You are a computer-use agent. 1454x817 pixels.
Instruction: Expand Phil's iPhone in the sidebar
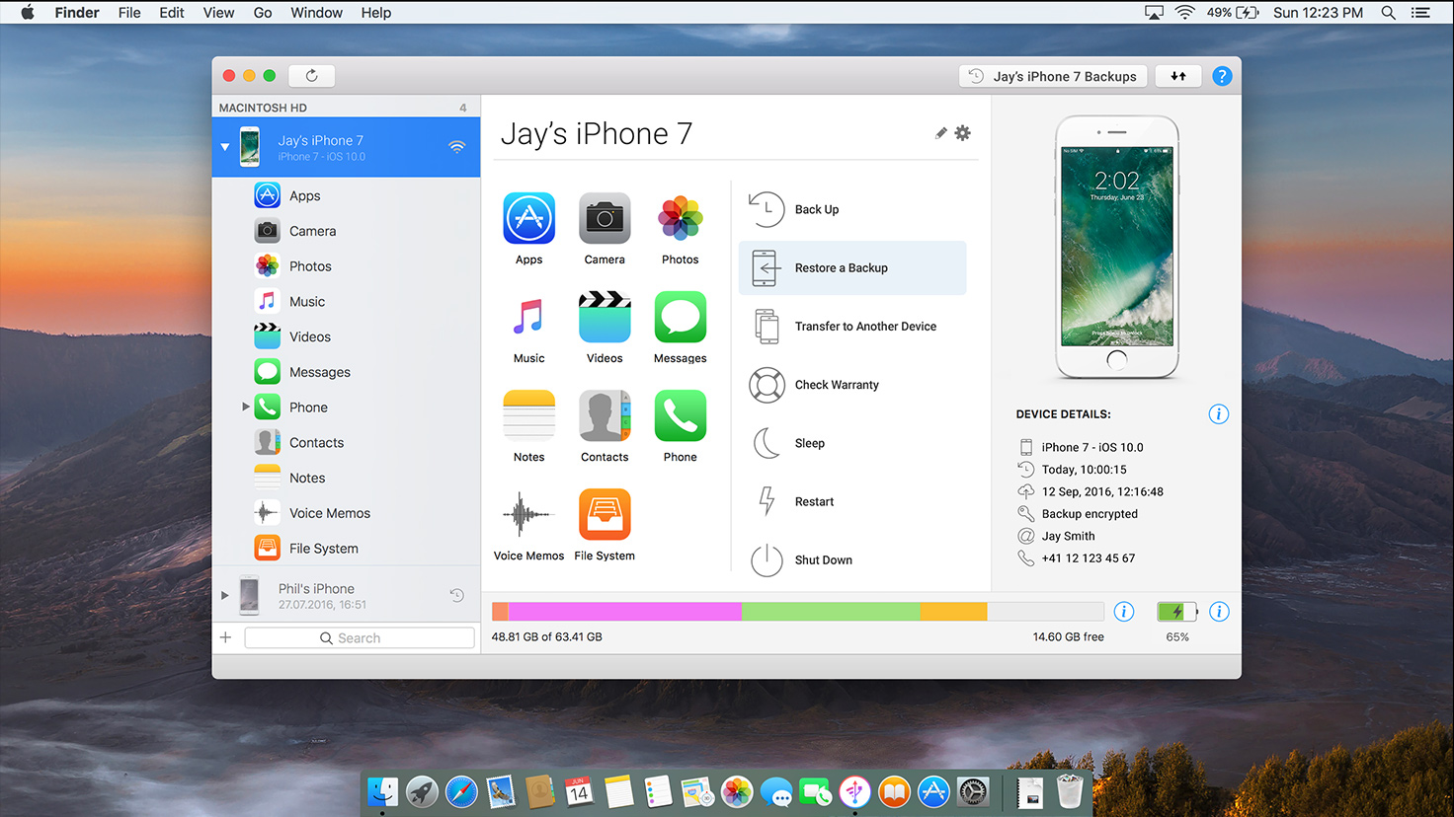[x=225, y=595]
